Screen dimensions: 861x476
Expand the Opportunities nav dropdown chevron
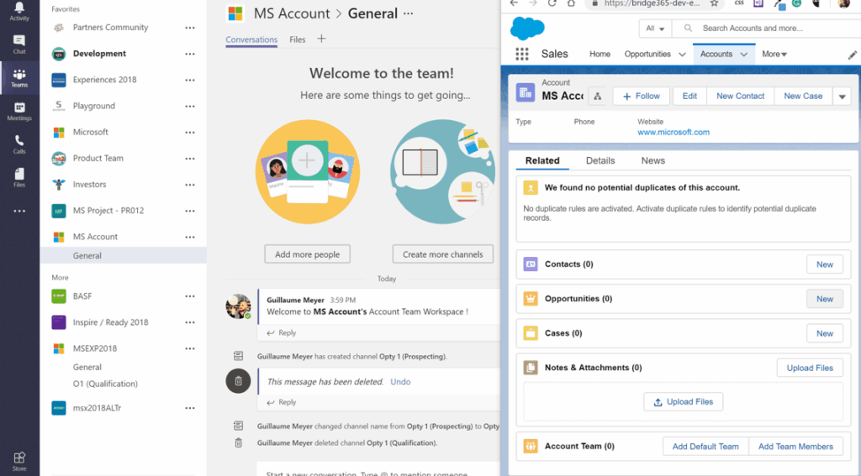[x=682, y=55]
